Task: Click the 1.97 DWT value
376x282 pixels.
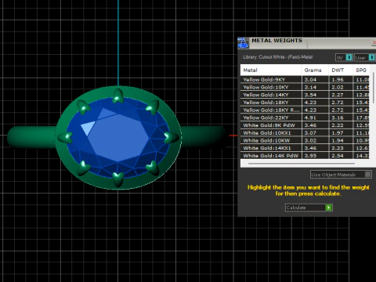Action: click(x=338, y=132)
